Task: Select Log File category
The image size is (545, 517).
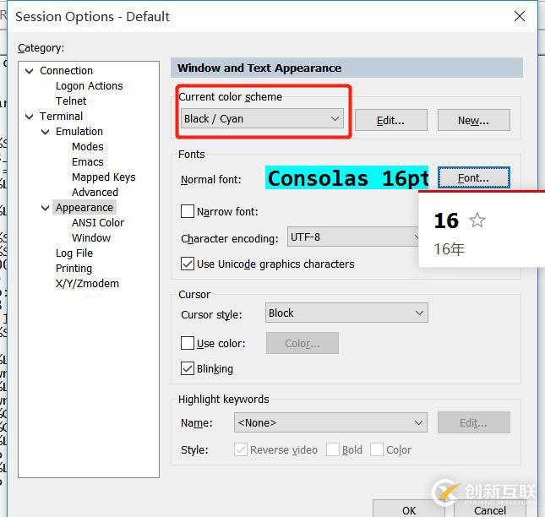Action: coord(74,253)
